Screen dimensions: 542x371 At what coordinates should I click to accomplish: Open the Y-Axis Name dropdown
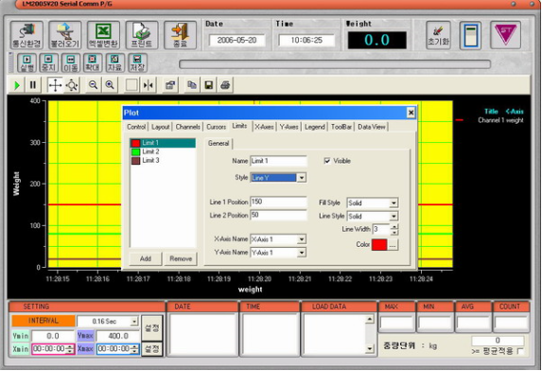(x=302, y=253)
